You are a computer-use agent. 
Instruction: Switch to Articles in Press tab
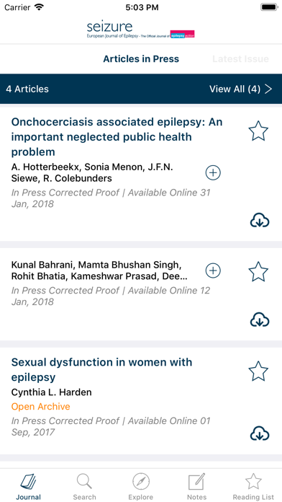[141, 59]
